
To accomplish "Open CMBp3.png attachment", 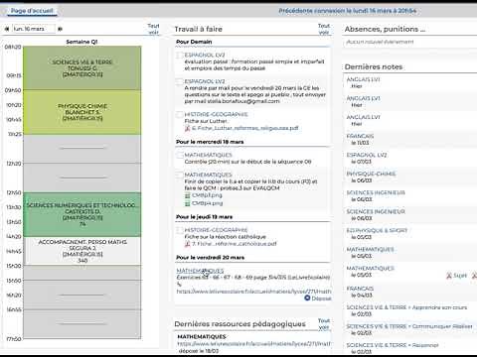I will click(x=207, y=195).
